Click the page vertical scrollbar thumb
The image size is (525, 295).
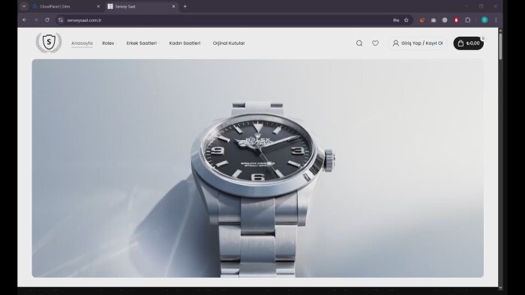point(500,46)
